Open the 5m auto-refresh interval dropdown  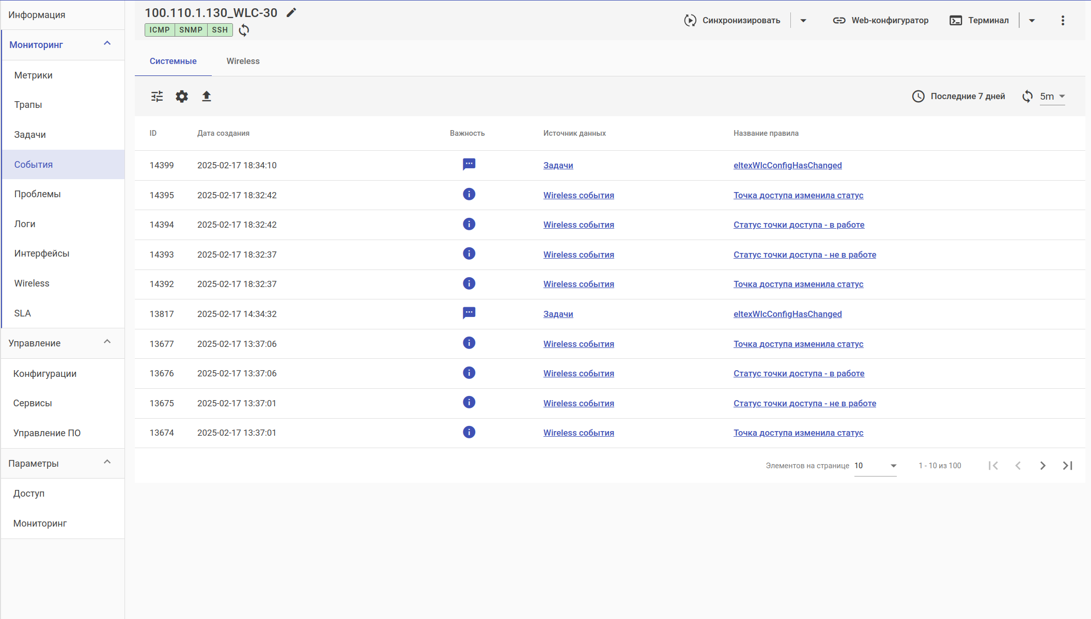click(x=1053, y=97)
